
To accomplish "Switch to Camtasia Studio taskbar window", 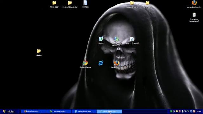I will (x=59, y=111).
